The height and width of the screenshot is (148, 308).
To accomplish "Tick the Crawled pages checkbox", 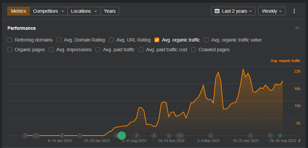I will point(194,50).
